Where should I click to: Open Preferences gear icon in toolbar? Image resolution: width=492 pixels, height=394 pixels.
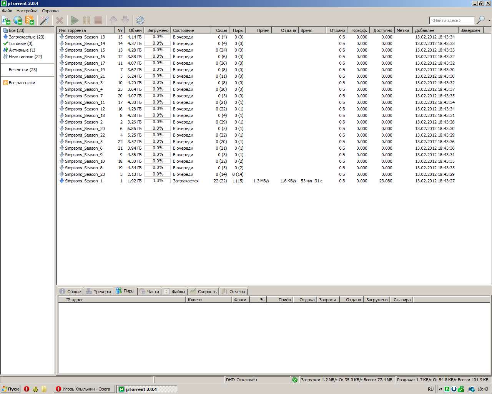(140, 20)
